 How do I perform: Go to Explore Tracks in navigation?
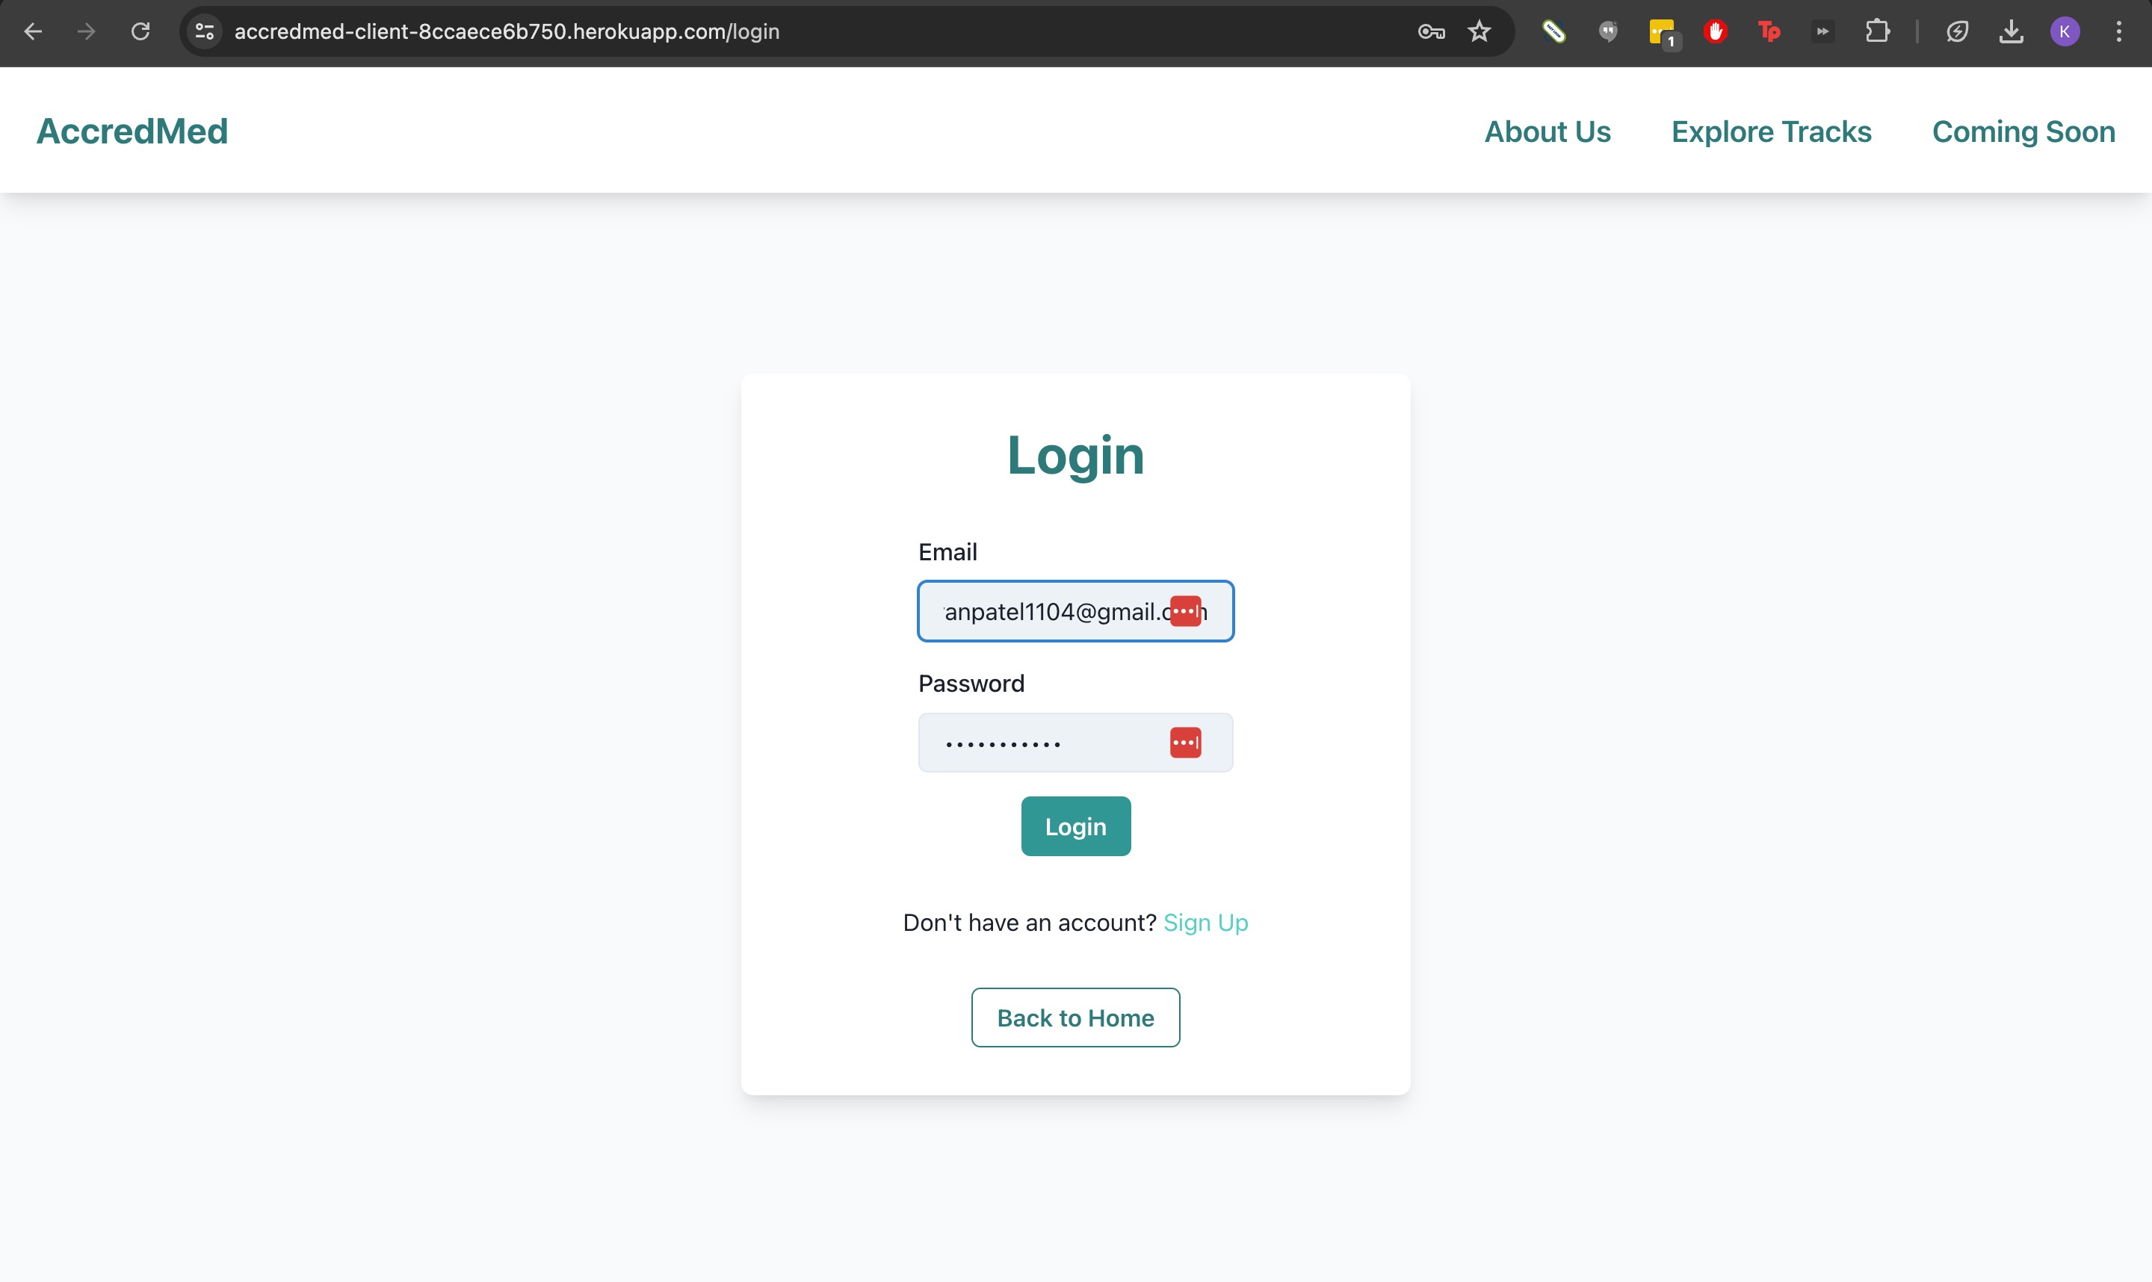[x=1771, y=131]
